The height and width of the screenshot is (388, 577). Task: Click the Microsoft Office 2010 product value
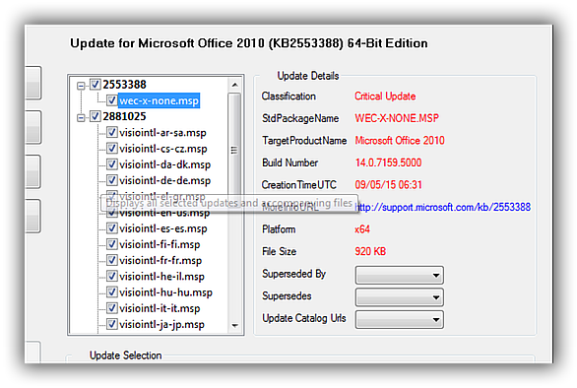coord(400,141)
